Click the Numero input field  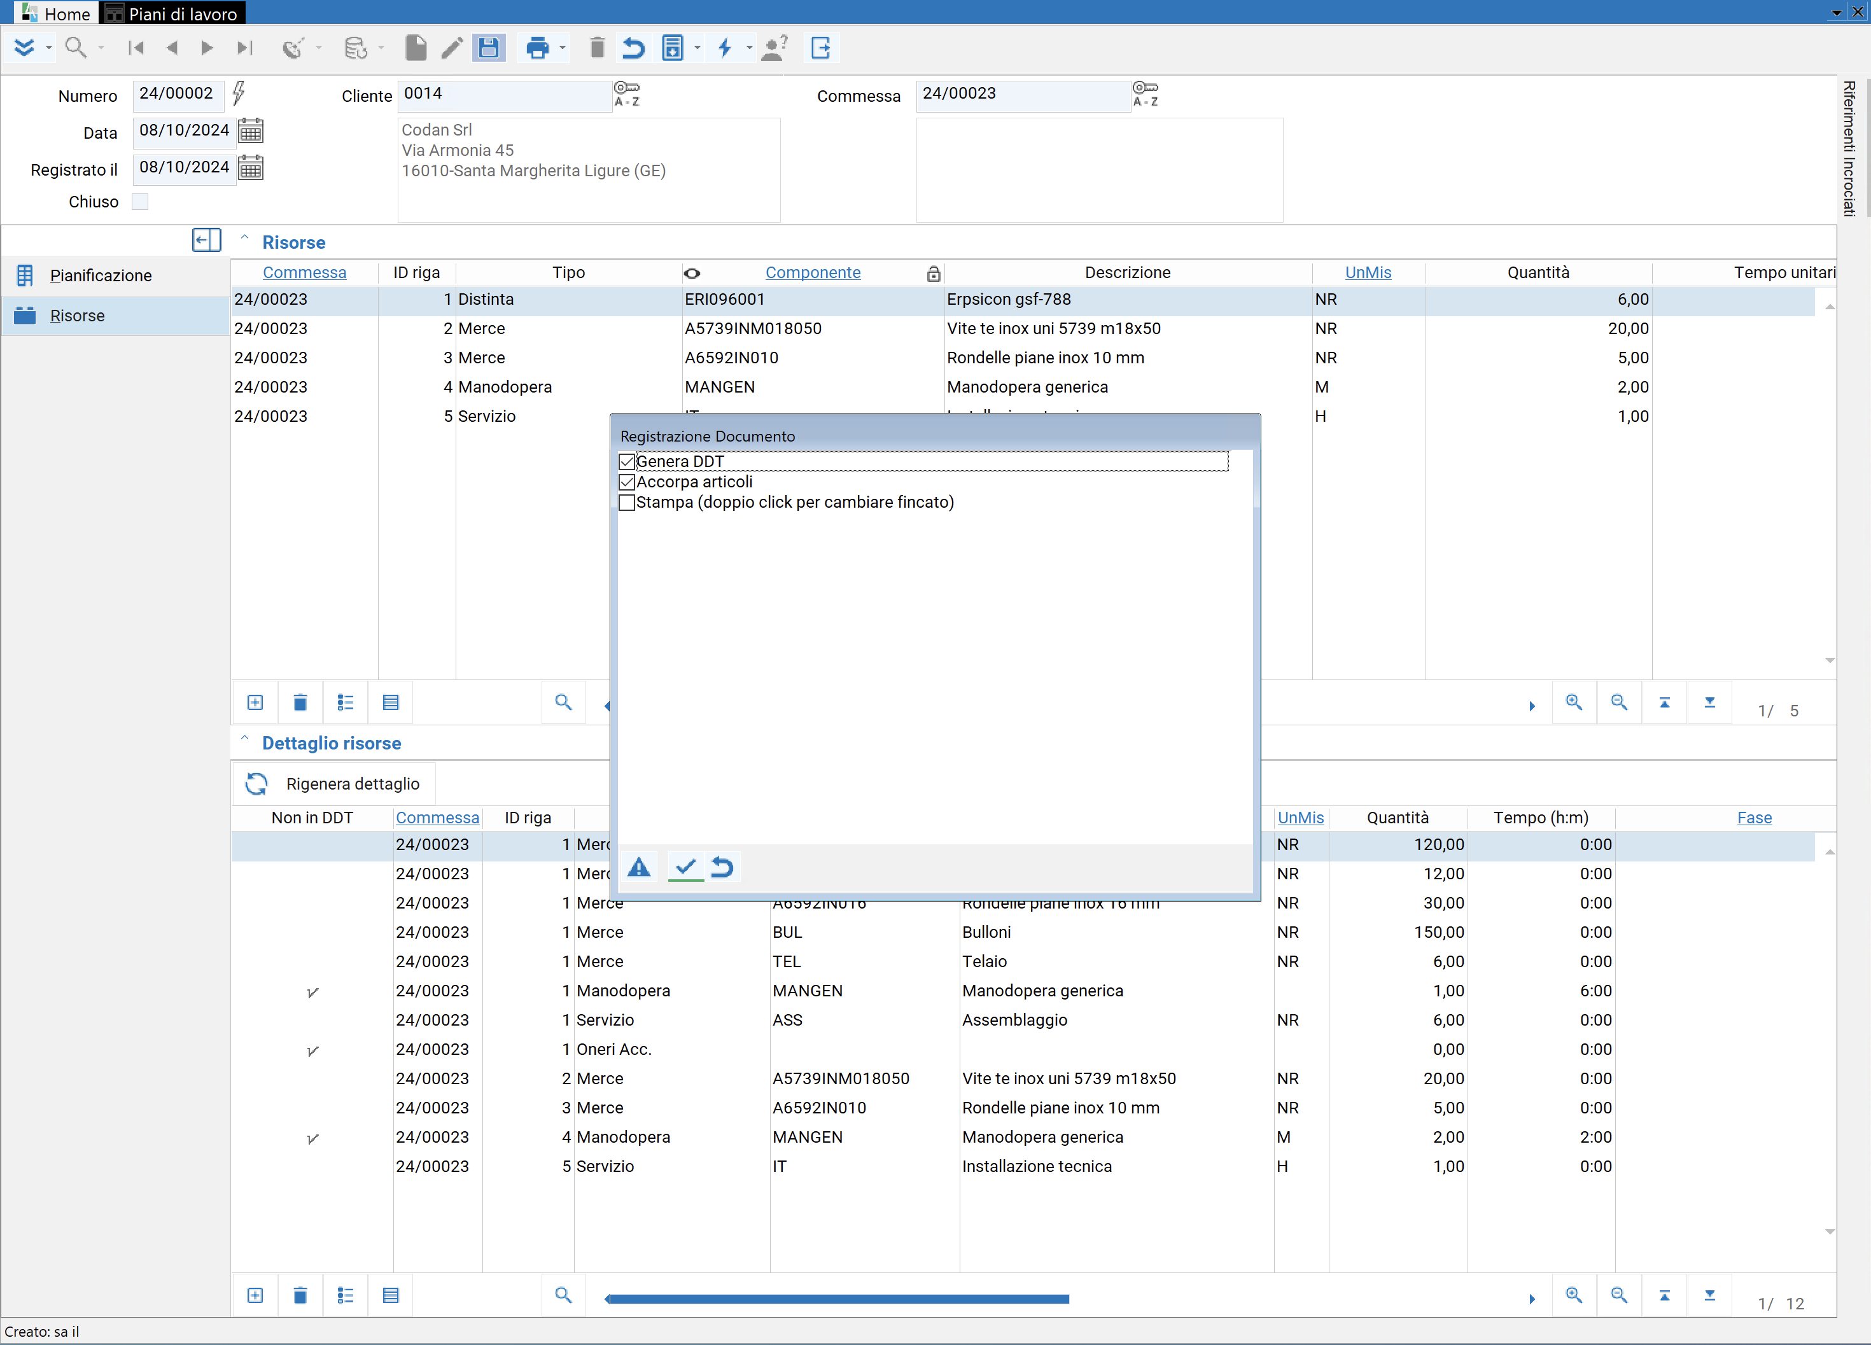click(178, 94)
